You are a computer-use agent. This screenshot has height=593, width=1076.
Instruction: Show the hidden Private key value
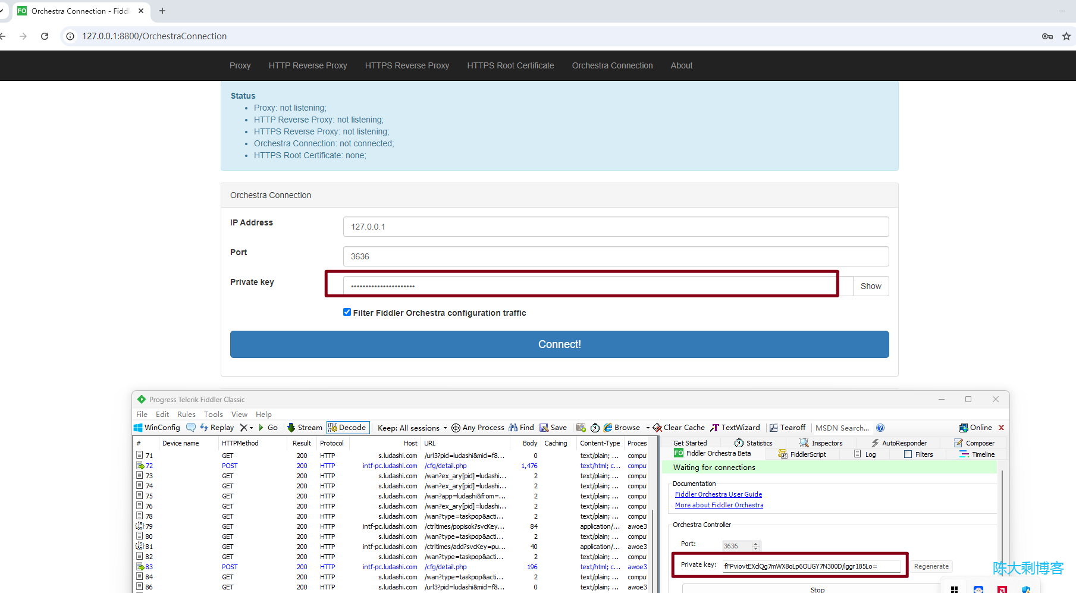tap(871, 286)
